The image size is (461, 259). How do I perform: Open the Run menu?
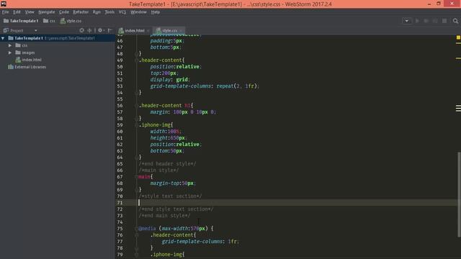(97, 12)
